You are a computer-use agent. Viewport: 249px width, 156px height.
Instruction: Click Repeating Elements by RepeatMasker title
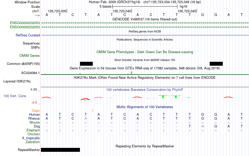point(145,146)
